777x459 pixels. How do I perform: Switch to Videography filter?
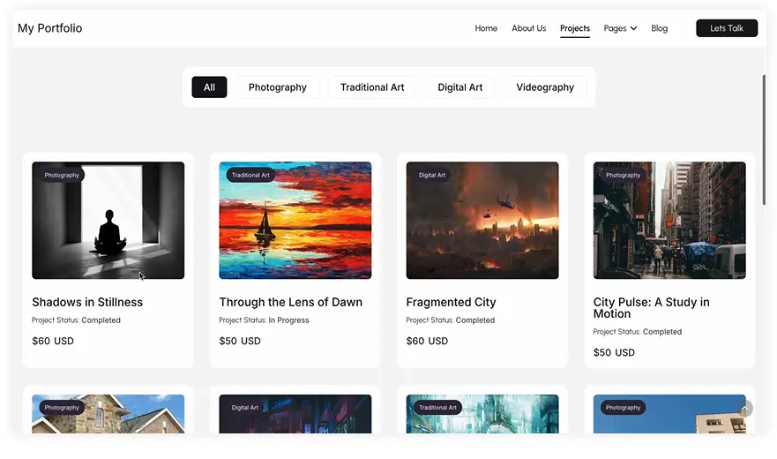[x=544, y=87]
